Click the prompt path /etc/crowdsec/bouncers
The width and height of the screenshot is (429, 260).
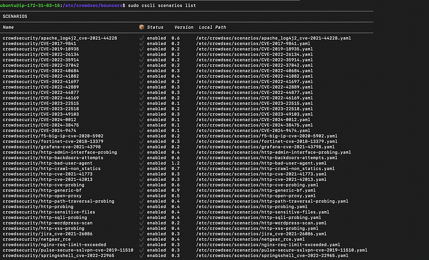(93, 6)
